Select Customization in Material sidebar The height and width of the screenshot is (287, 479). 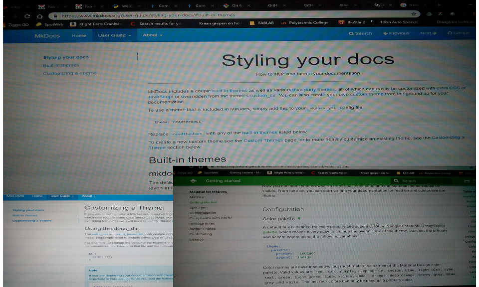(203, 213)
